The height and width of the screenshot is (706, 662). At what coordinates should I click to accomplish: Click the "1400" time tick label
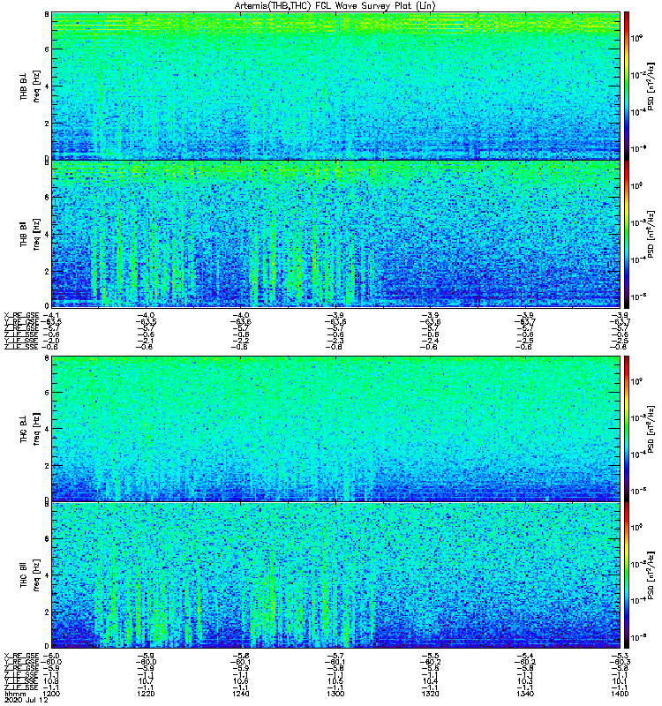(620, 694)
